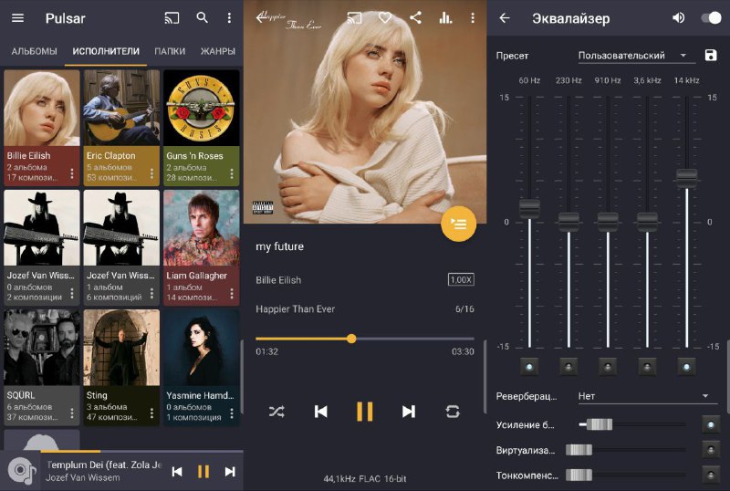
Task: Toggle the 3,6 kHz band button
Action: [647, 367]
